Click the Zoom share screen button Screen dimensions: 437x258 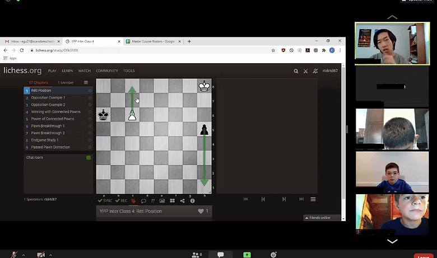(247, 255)
